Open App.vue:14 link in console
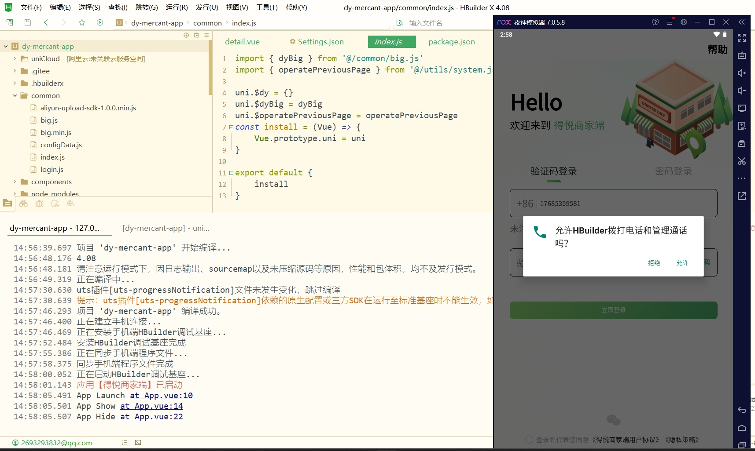The image size is (755, 451). 151,406
